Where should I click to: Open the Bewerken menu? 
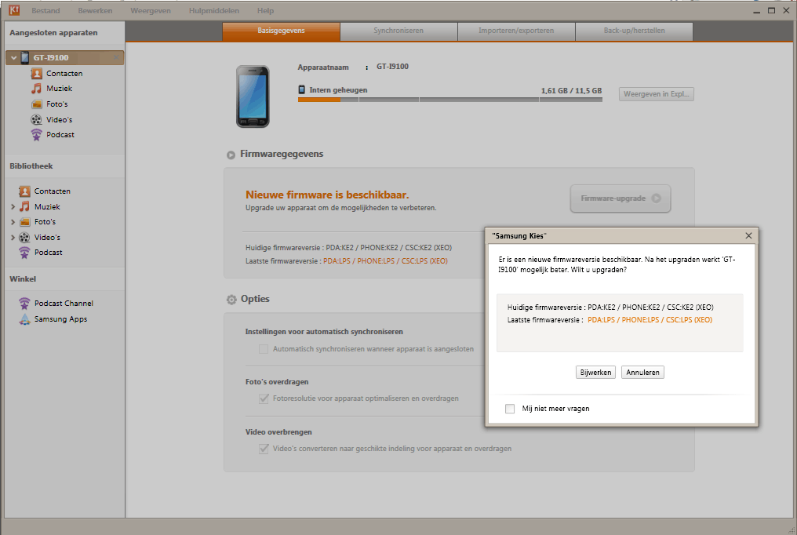coord(95,10)
